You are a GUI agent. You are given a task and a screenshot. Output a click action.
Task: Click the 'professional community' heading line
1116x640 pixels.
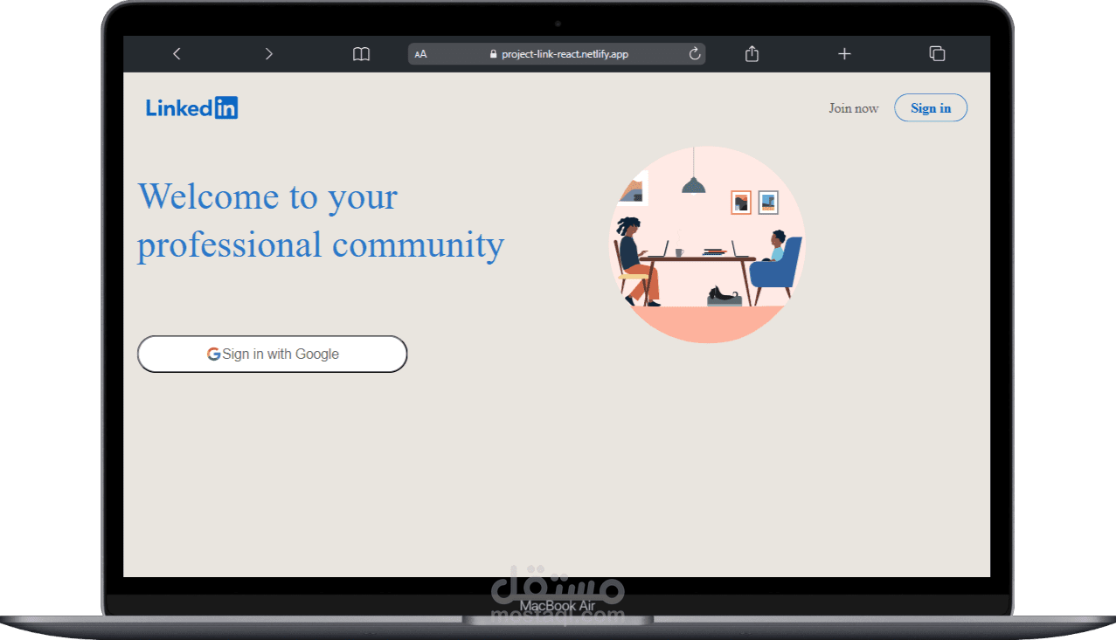321,244
